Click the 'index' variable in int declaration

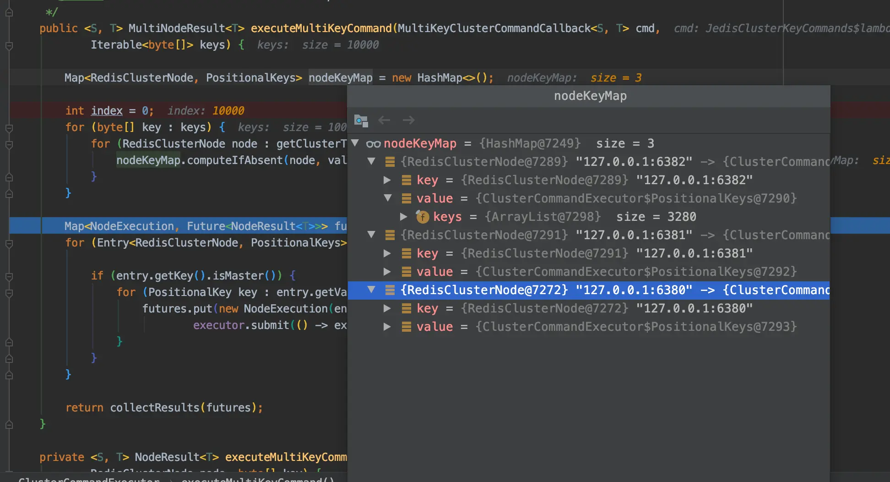(x=107, y=111)
